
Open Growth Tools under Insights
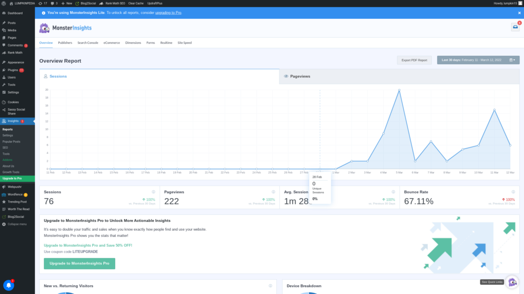coord(11,173)
